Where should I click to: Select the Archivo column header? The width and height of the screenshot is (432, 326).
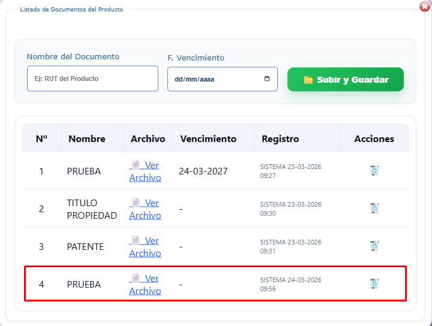pos(148,138)
